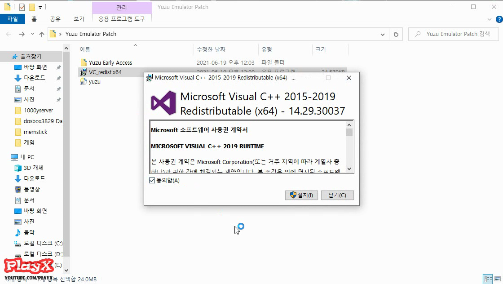Image resolution: width=503 pixels, height=284 pixels.
Task: Open pinned 사진 in quick access
Action: (29, 99)
